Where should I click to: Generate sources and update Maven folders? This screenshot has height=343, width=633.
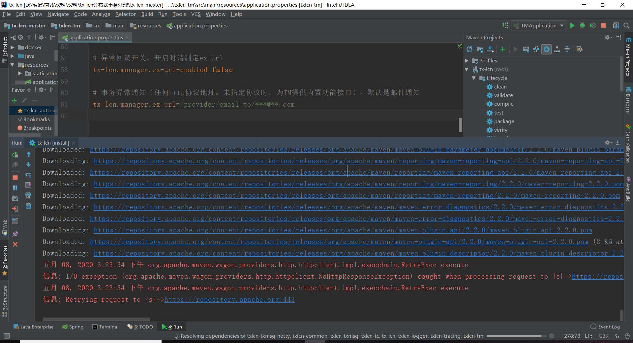coord(480,50)
